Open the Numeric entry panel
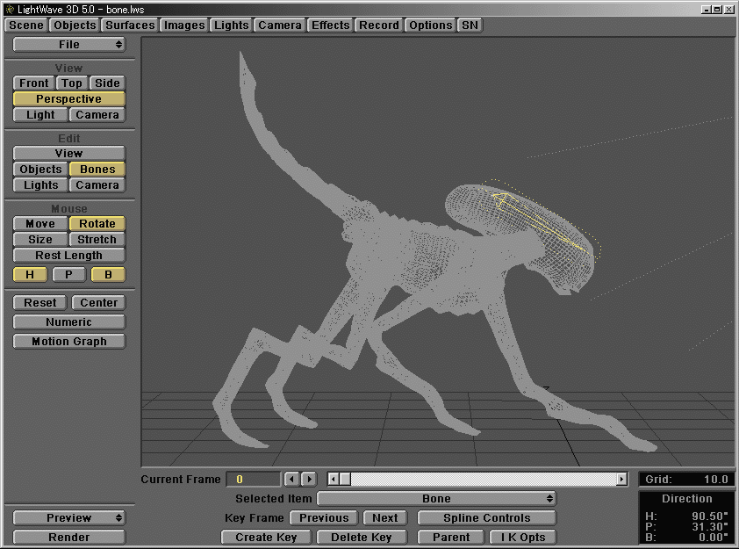The image size is (739, 549). click(68, 321)
